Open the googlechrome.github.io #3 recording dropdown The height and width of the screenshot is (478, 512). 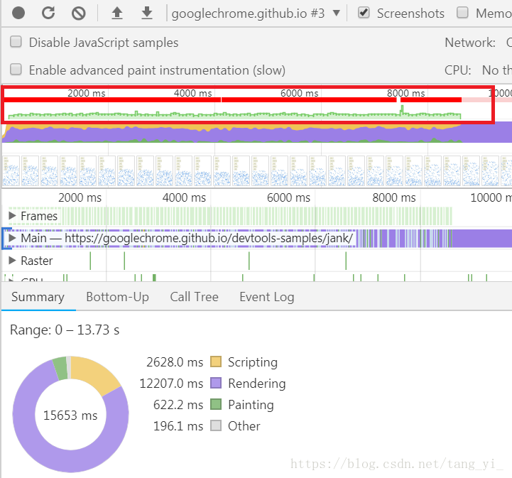click(256, 13)
